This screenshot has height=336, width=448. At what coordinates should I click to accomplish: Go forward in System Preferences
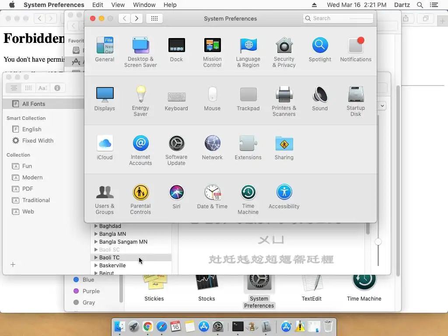[137, 18]
